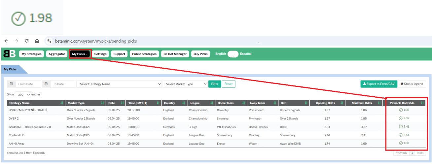Open the Select Market Type dropdown
The width and height of the screenshot is (432, 164).
[x=185, y=84]
